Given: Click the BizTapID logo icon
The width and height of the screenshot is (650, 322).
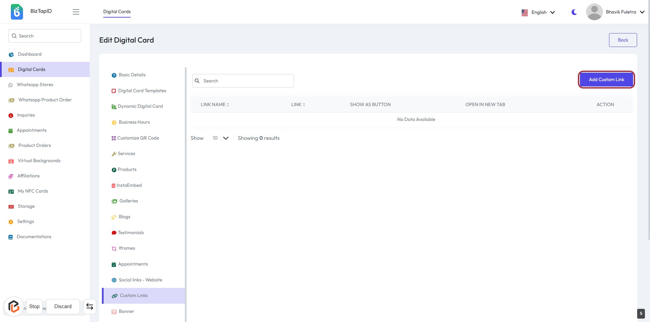Looking at the screenshot, I should [x=17, y=12].
